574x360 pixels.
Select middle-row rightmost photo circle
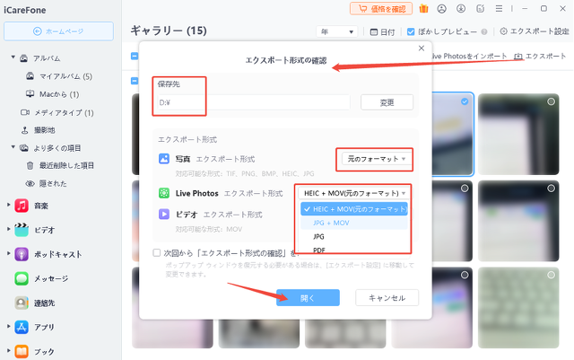coord(551,189)
